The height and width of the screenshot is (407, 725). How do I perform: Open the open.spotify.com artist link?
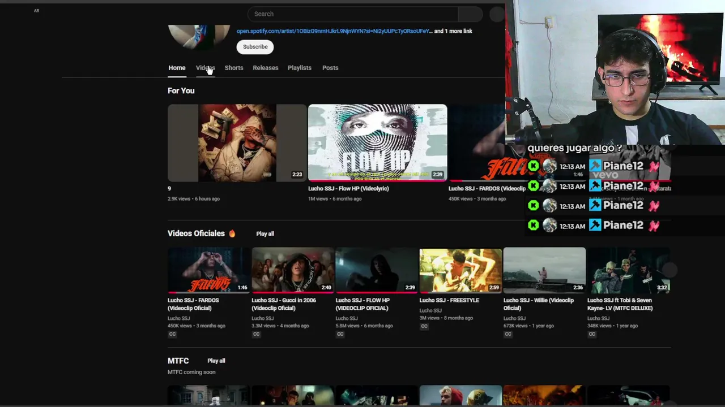(x=334, y=31)
